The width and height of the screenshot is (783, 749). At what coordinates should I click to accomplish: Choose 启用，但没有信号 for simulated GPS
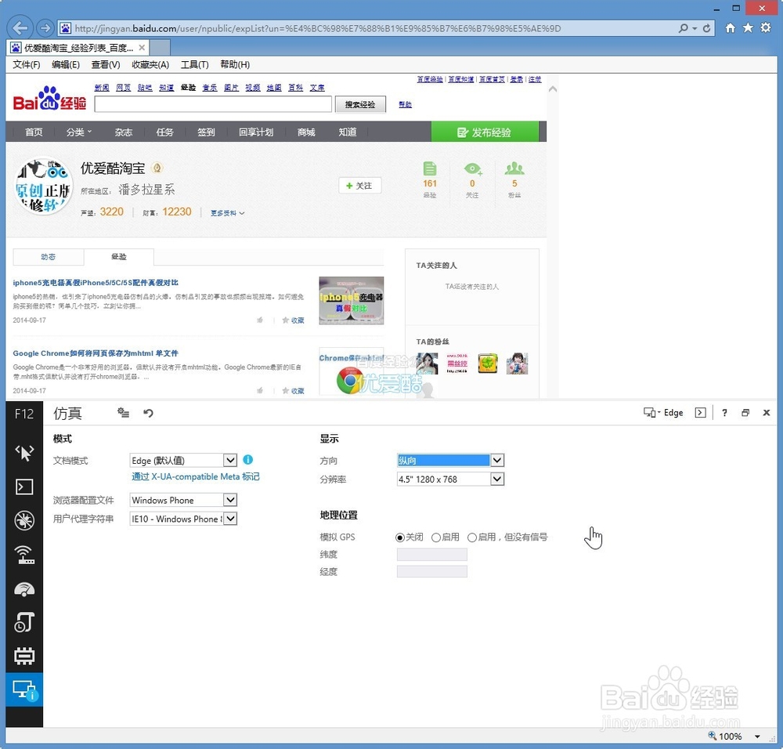pos(471,537)
